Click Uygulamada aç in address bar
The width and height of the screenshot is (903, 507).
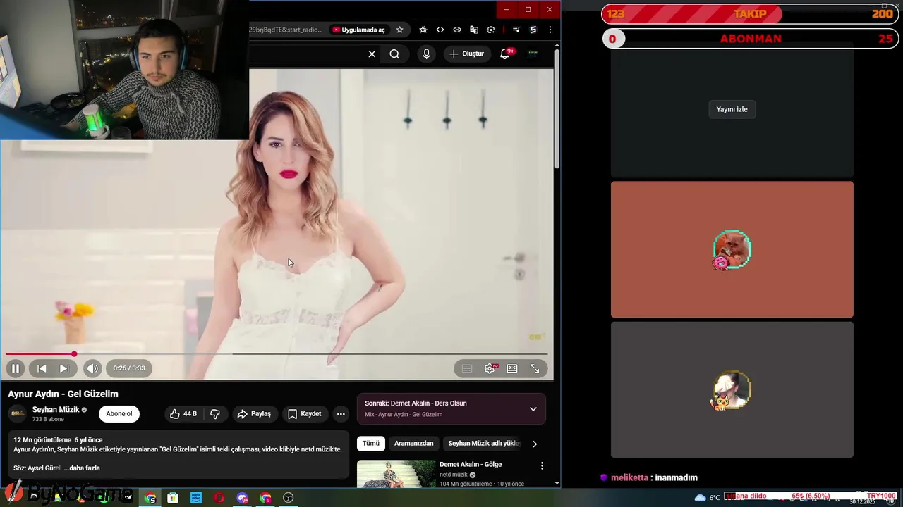[359, 30]
